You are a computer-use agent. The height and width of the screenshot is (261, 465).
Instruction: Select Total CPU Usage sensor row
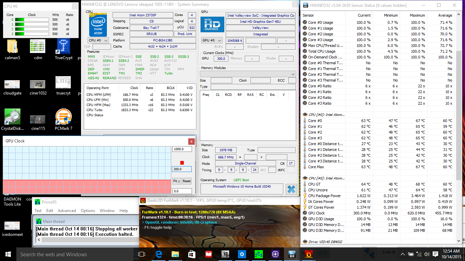tap(378, 51)
